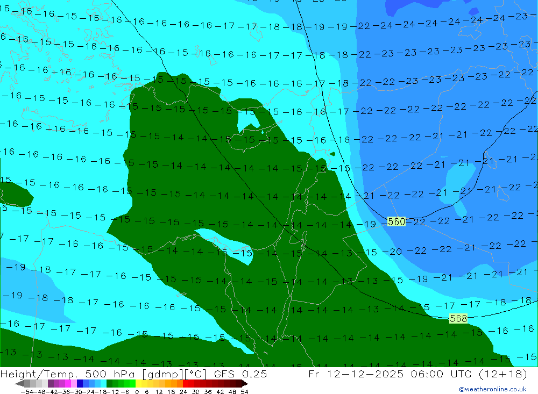Click the dark right arrow end of color scale

[245, 383]
